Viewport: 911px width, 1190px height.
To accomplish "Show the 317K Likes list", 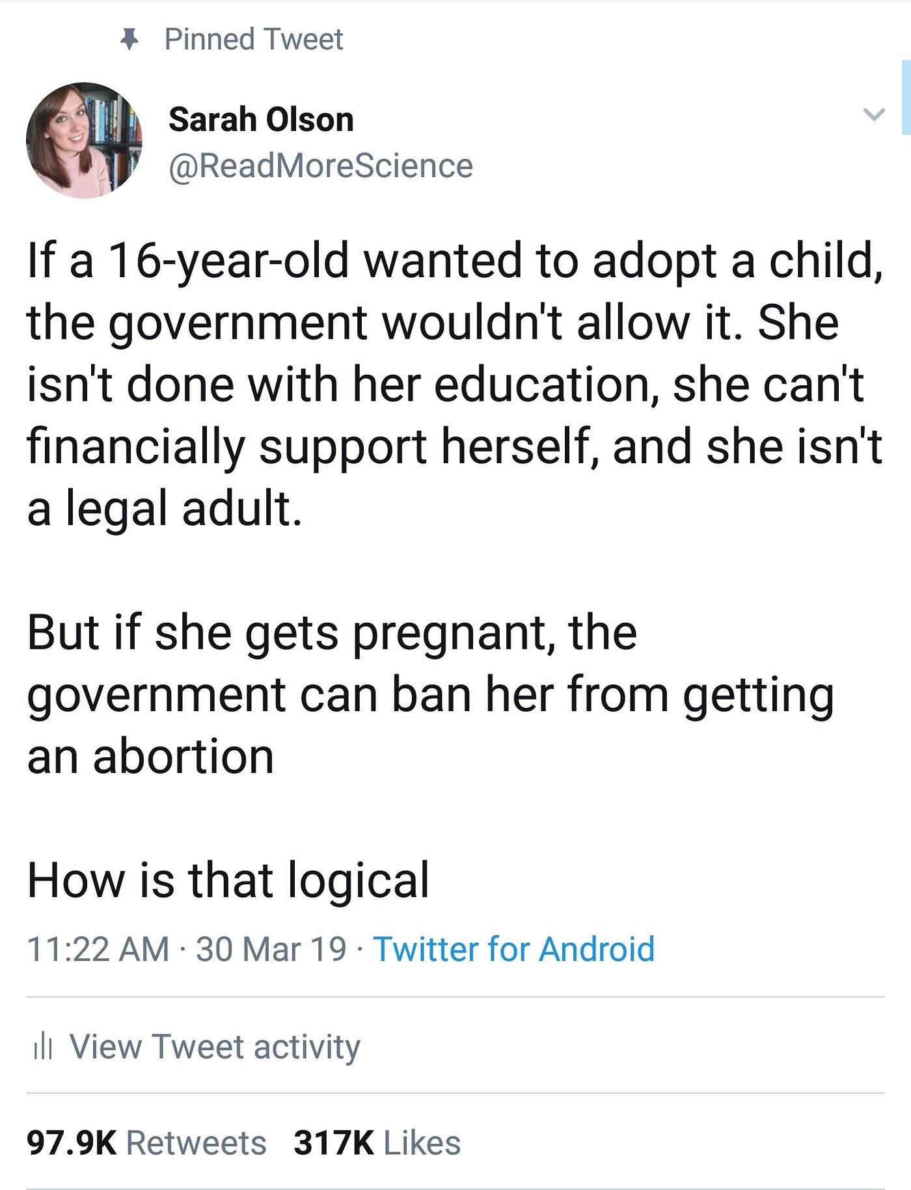I will pyautogui.click(x=377, y=1143).
